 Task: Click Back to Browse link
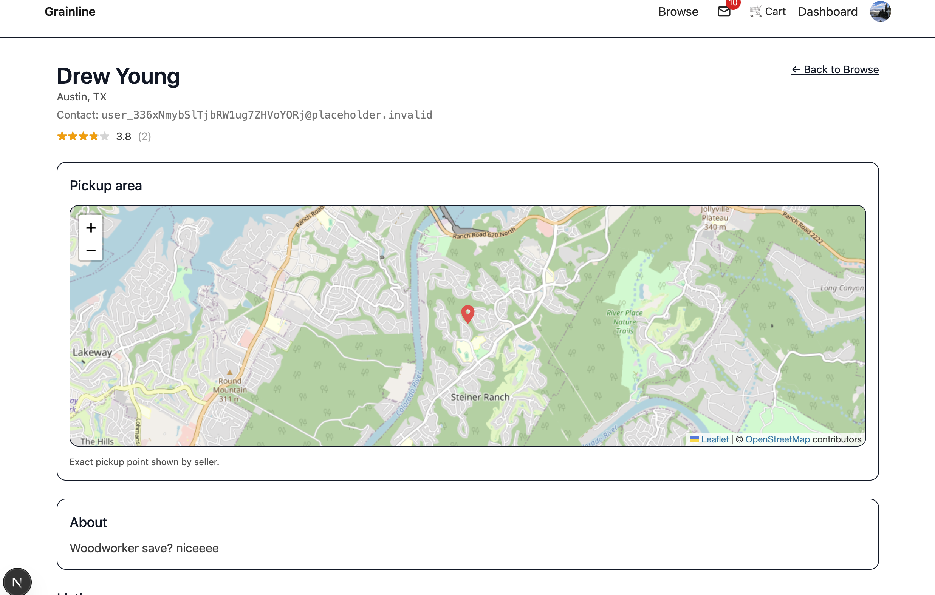coord(835,69)
